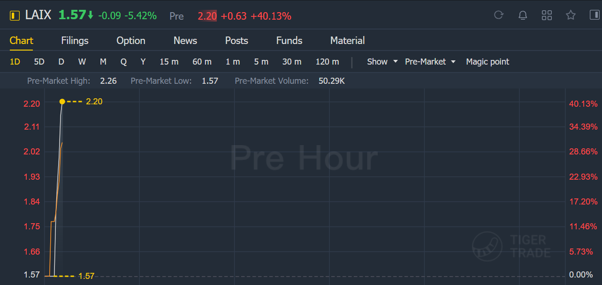Select 5D chart timeframe
This screenshot has height=285, width=602.
click(39, 62)
